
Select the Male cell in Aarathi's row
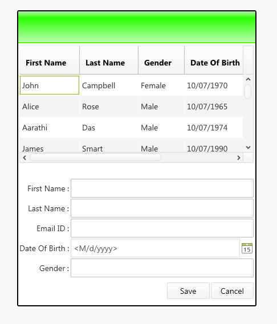[x=161, y=128]
